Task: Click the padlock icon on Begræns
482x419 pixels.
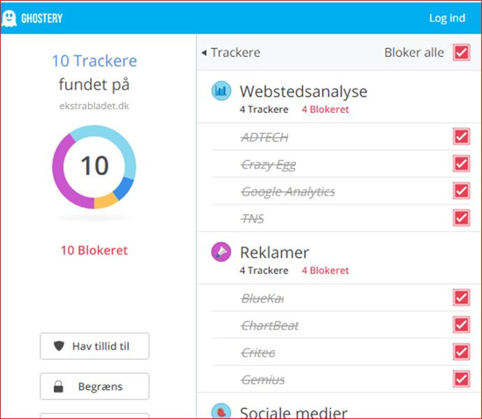Action: click(x=59, y=386)
